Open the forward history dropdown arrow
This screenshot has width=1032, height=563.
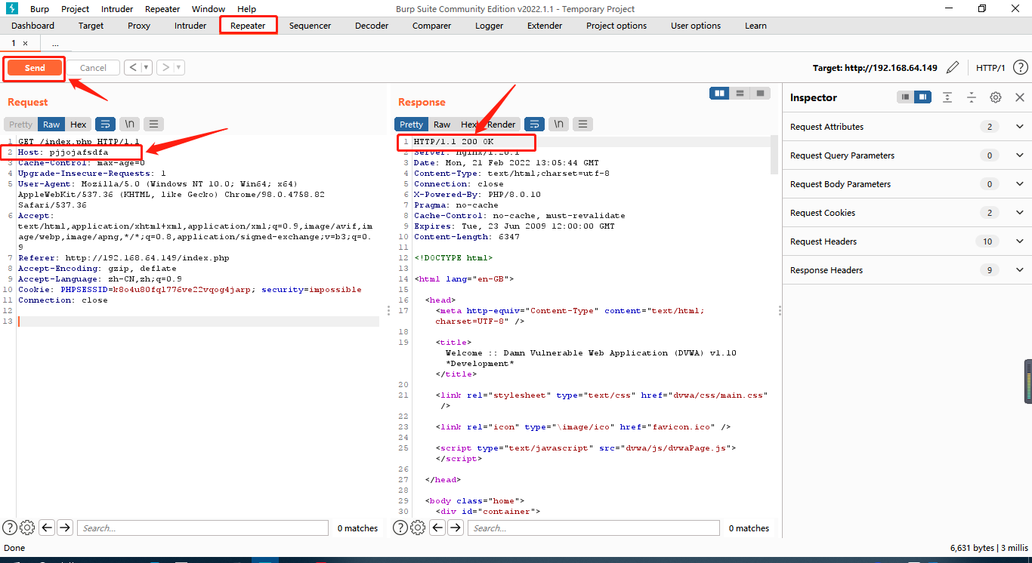pyautogui.click(x=179, y=68)
